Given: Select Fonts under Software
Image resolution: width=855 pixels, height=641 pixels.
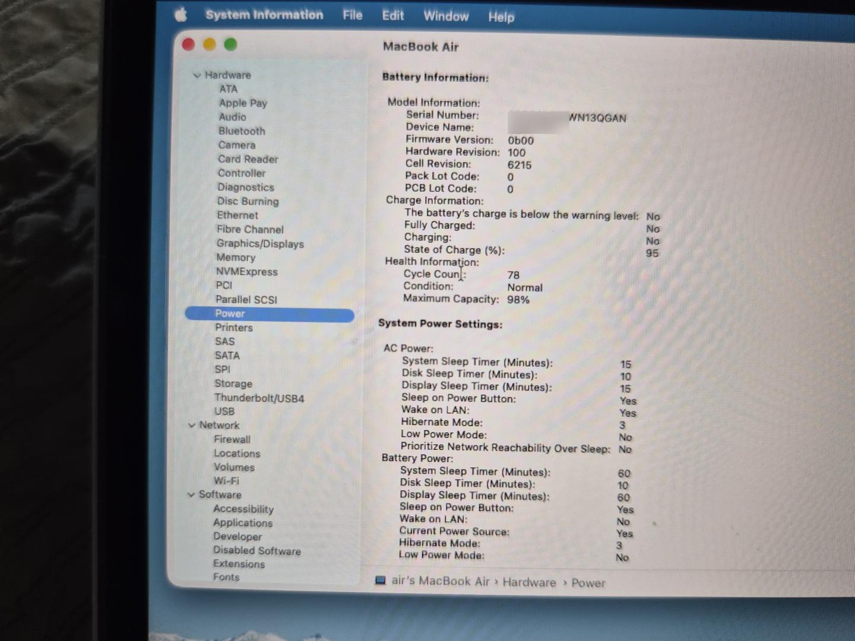Looking at the screenshot, I should coord(226,577).
